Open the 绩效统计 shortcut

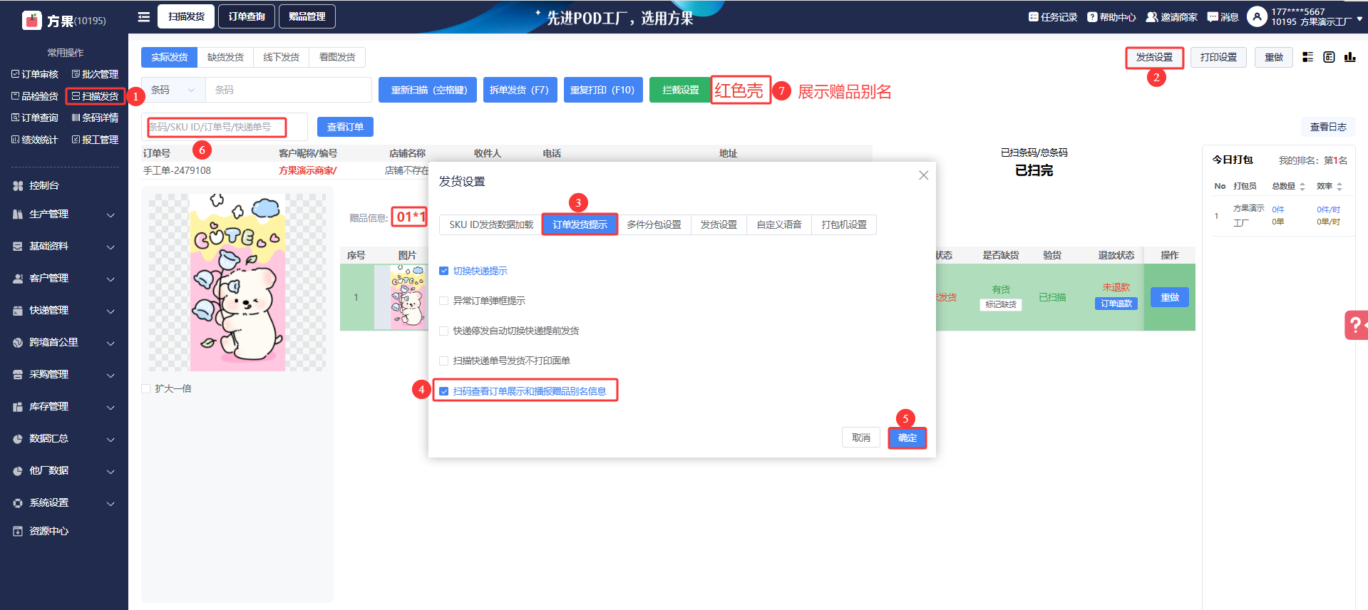pyautogui.click(x=35, y=140)
